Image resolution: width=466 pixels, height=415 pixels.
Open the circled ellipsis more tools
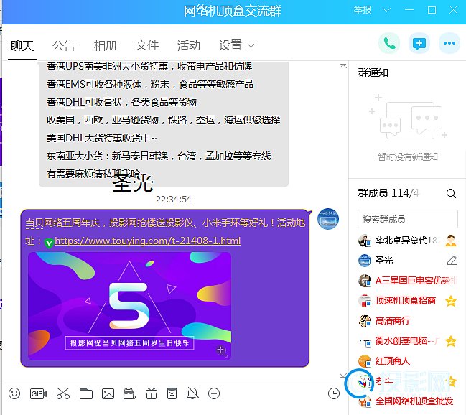point(214,393)
